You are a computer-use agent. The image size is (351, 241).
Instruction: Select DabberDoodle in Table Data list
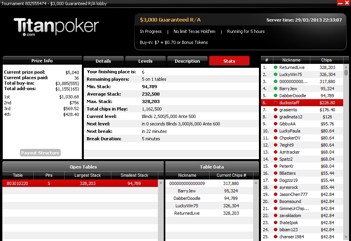209,198
